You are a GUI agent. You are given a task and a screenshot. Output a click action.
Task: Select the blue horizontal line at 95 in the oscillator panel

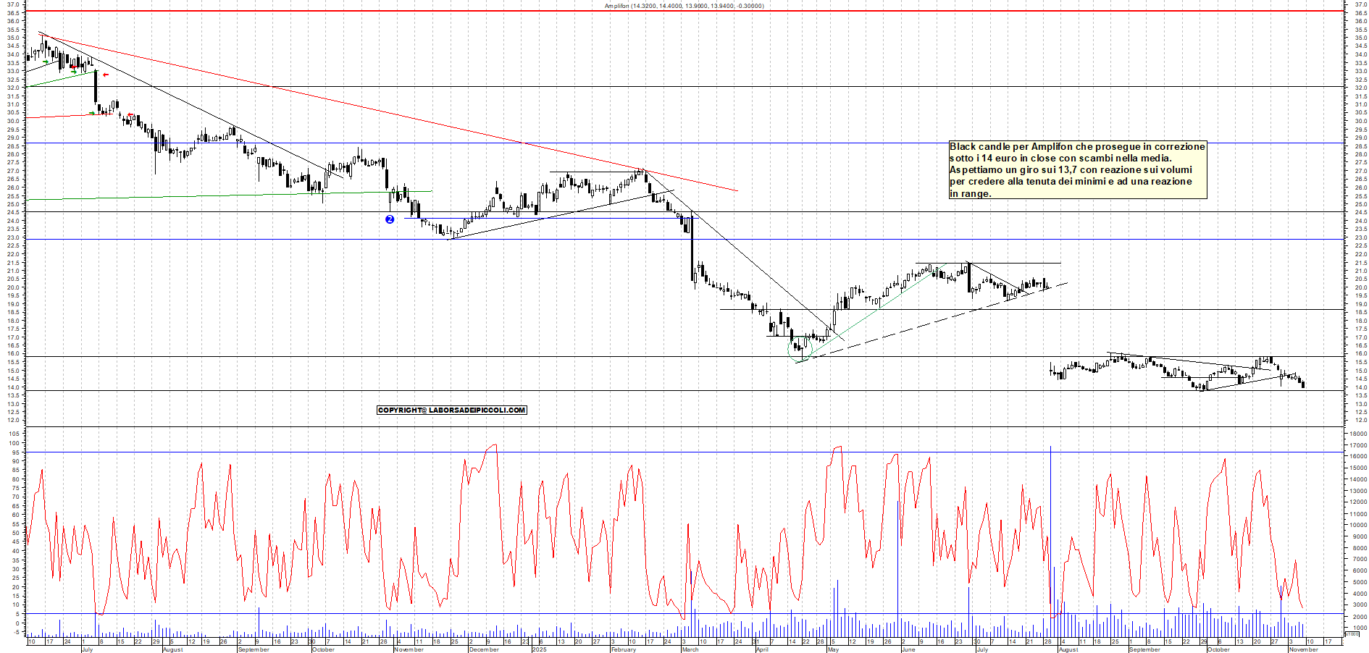point(290,453)
